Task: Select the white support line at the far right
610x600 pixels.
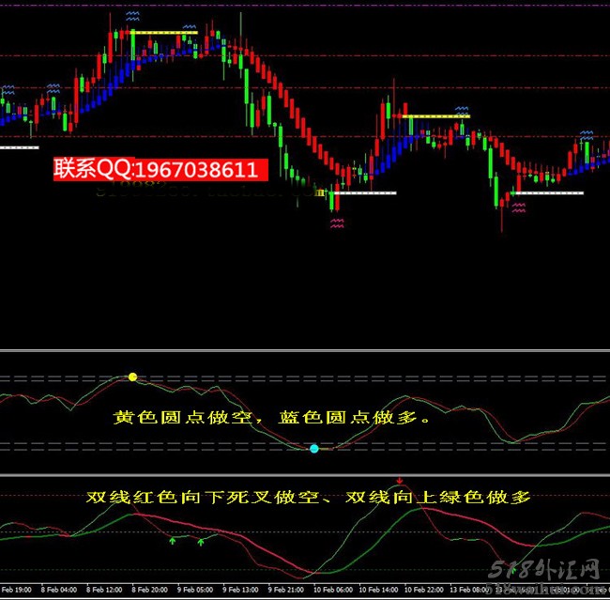Action: [x=549, y=192]
